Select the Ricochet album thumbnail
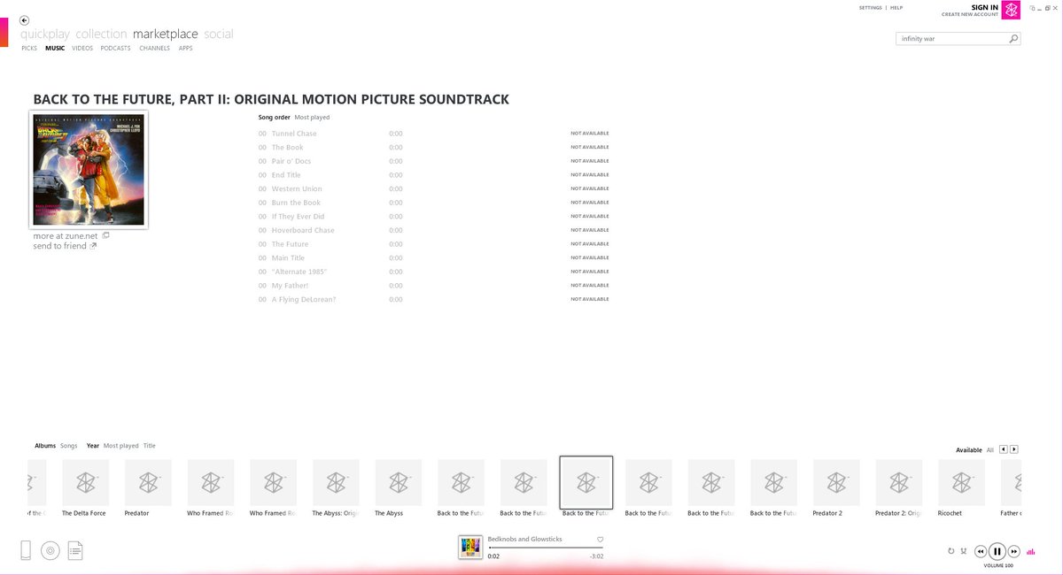This screenshot has height=575, width=1063. pos(961,482)
